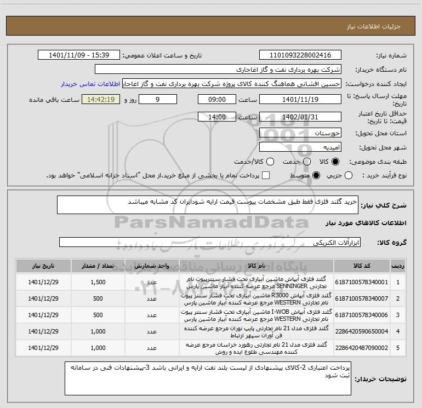The height and width of the screenshot is (408, 422).
Task: Select the کالا/خدمت radio button
Action: pyautogui.click(x=270, y=162)
